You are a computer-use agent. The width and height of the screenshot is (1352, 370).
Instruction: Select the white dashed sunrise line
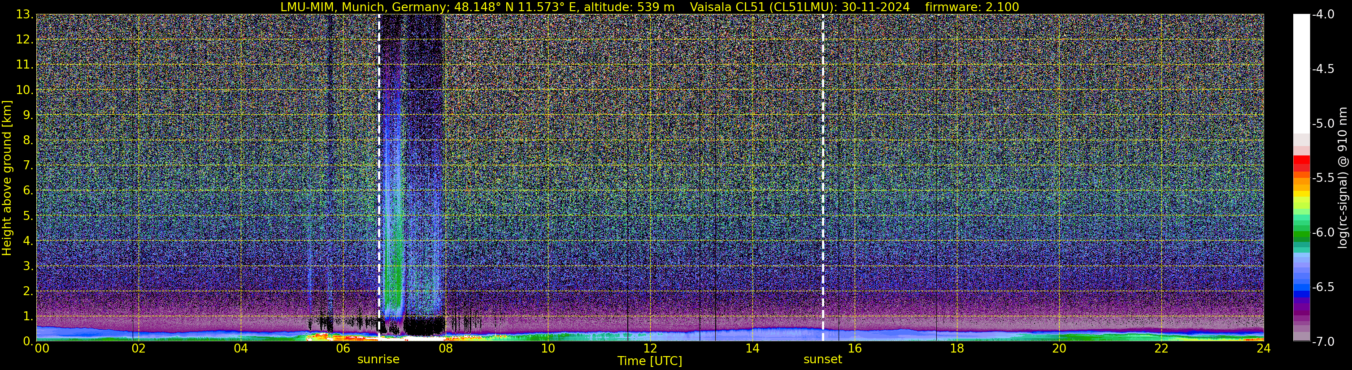click(379, 177)
